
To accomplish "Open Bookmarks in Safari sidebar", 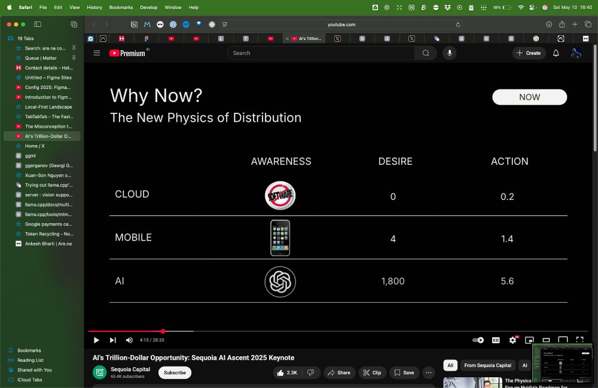I will [42, 350].
